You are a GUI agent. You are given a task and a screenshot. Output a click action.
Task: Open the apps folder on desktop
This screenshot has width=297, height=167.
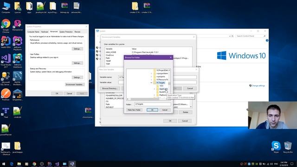tap(29, 7)
